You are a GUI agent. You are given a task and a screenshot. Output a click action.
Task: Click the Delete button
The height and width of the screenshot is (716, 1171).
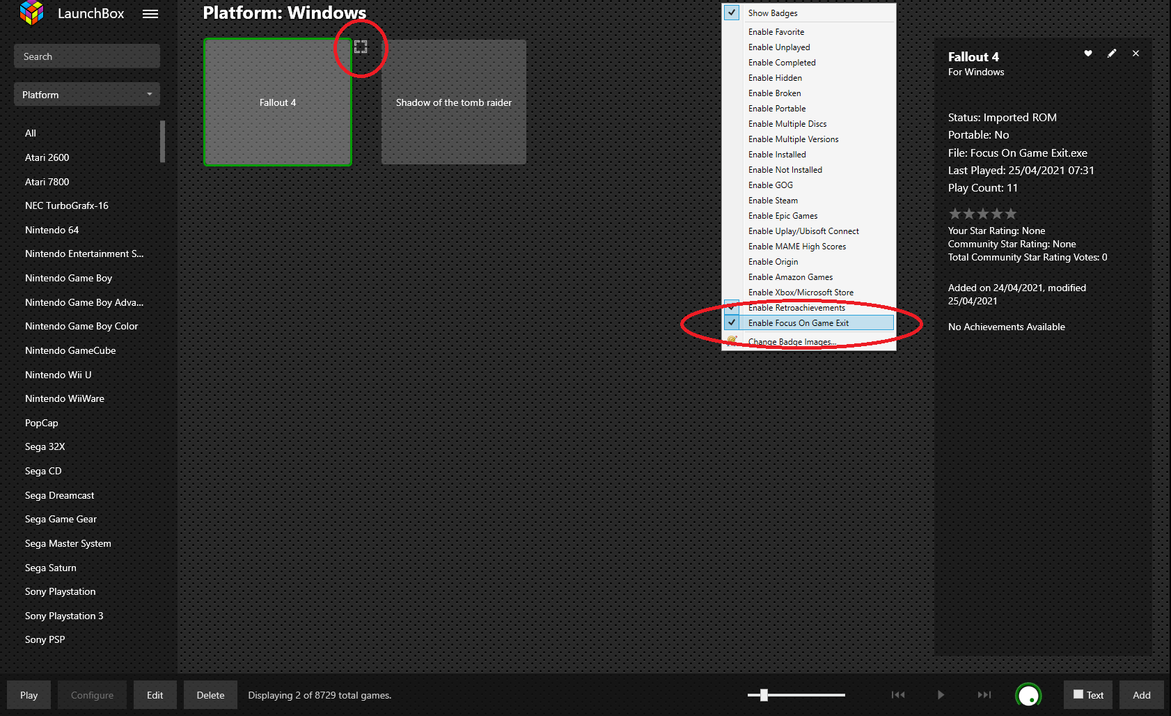pyautogui.click(x=210, y=695)
